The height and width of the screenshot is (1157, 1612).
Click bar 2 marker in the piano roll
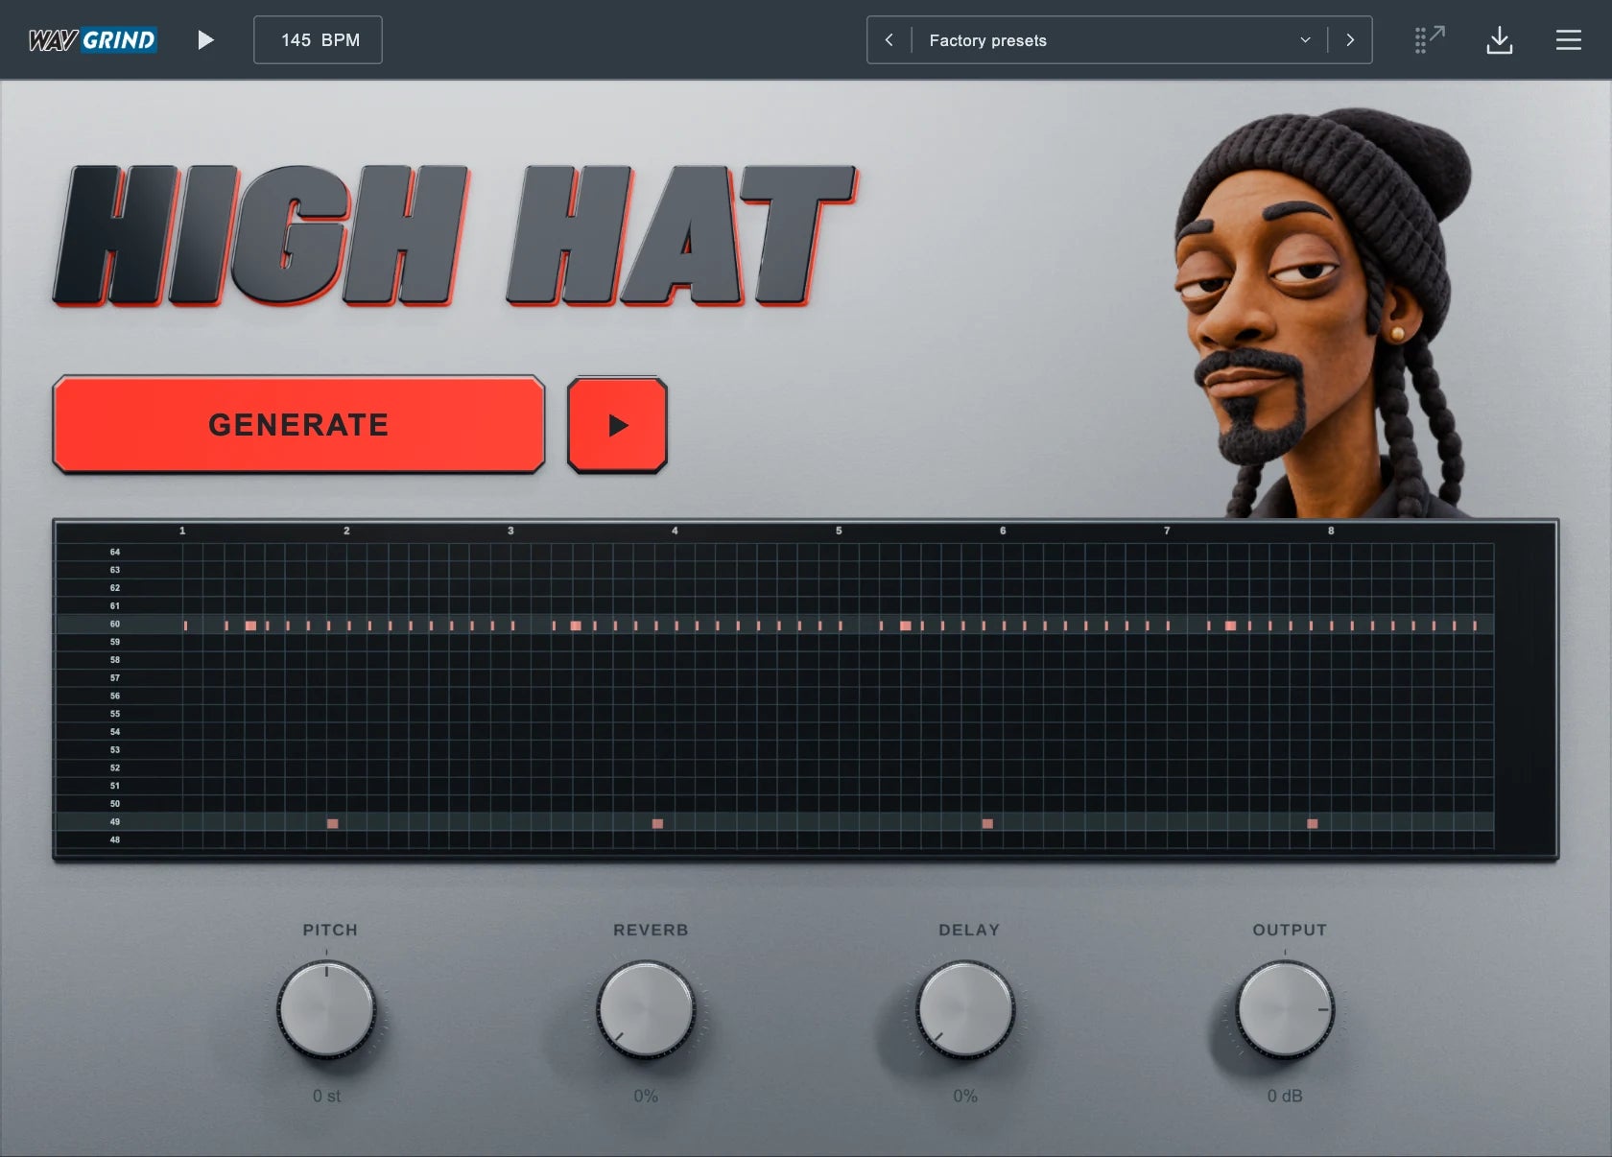coord(346,531)
